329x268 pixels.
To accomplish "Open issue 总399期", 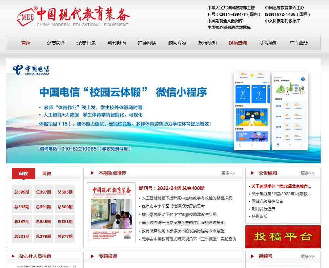I will (x=22, y=192).
